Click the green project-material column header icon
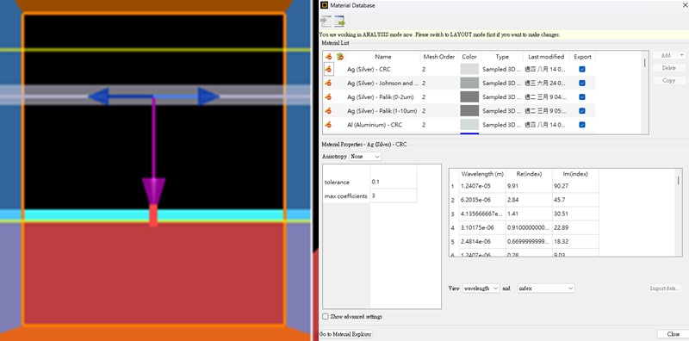Screen dimensions: 689x341 pos(339,57)
